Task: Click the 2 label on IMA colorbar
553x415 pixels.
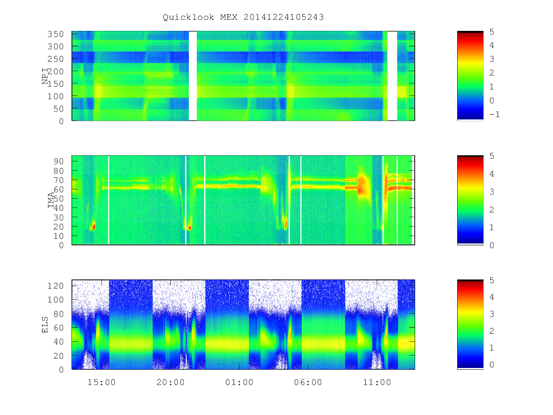Action: [492, 209]
